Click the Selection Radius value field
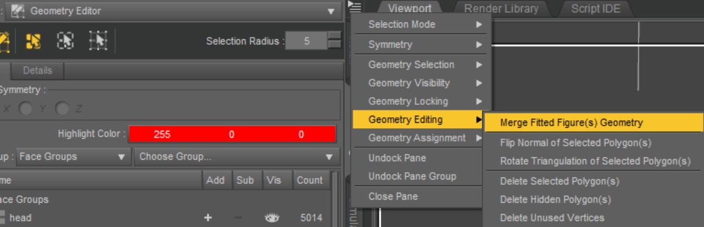 click(306, 41)
